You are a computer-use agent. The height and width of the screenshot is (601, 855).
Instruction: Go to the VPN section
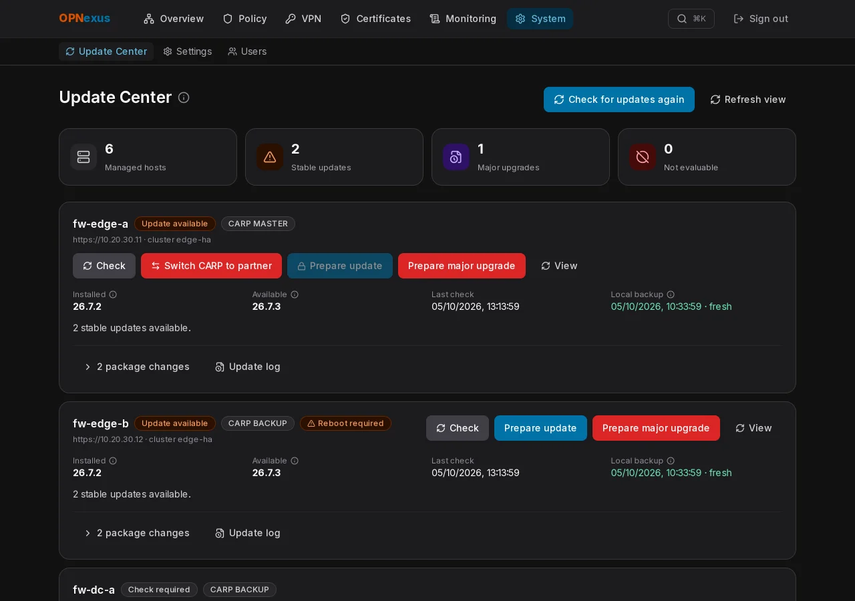click(x=303, y=19)
